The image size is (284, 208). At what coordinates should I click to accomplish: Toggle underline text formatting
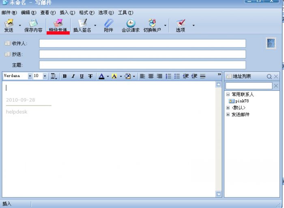[x=82, y=76]
